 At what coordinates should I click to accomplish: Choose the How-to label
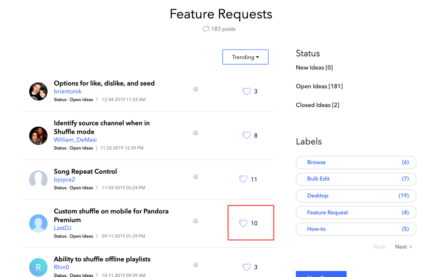356,229
